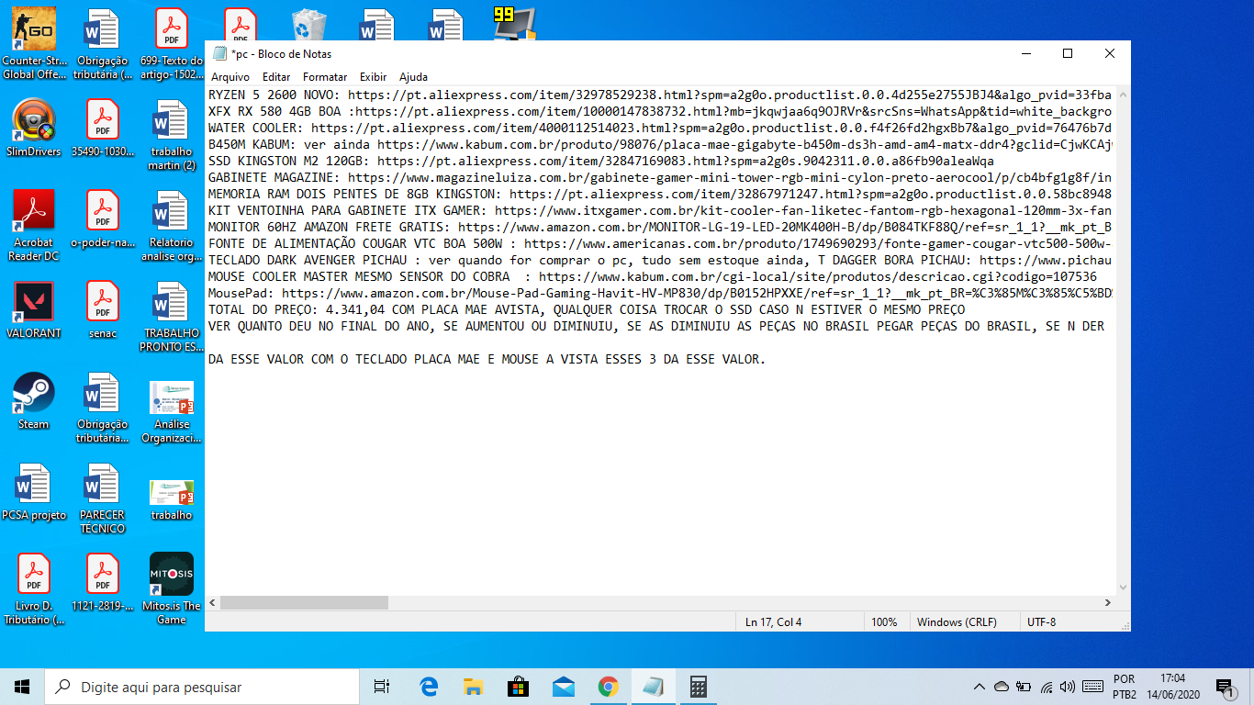Click the vertical scrollbar down arrow
This screenshot has height=705, width=1254.
[1122, 587]
